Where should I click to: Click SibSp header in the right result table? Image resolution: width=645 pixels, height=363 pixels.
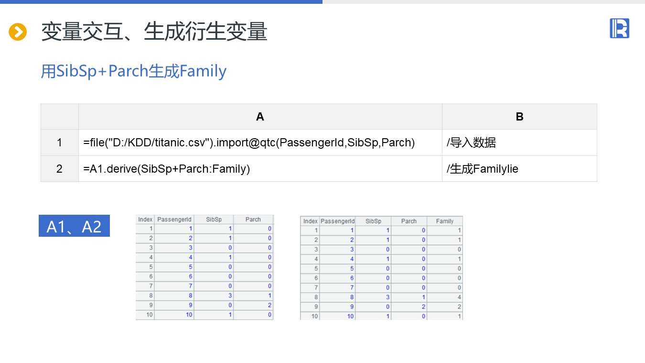pos(373,221)
